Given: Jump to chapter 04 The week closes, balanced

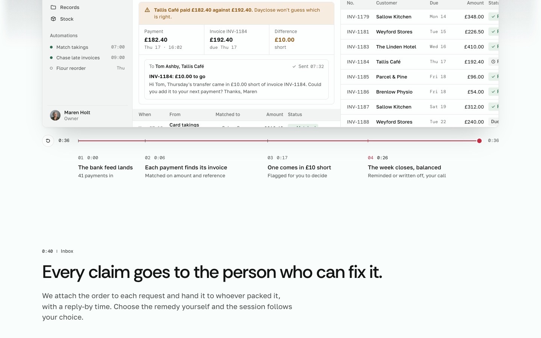Looking at the screenshot, I should tap(407, 167).
